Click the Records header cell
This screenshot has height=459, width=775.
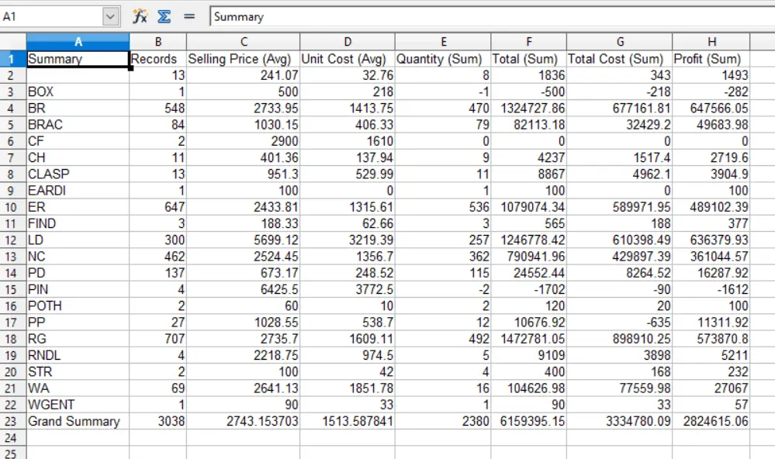pos(157,59)
